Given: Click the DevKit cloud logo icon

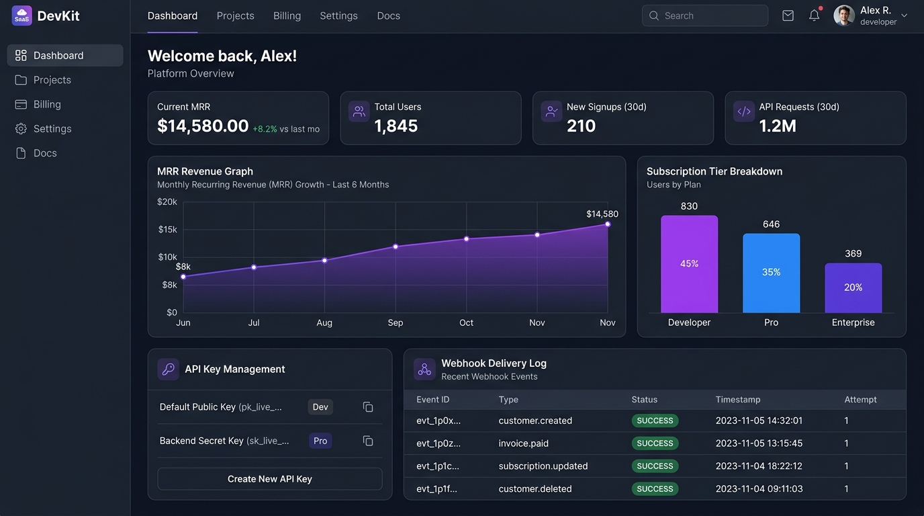Looking at the screenshot, I should (x=22, y=15).
